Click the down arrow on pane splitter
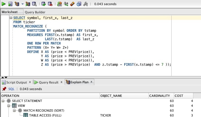The image size is (201, 117). pyautogui.click(x=6, y=78)
